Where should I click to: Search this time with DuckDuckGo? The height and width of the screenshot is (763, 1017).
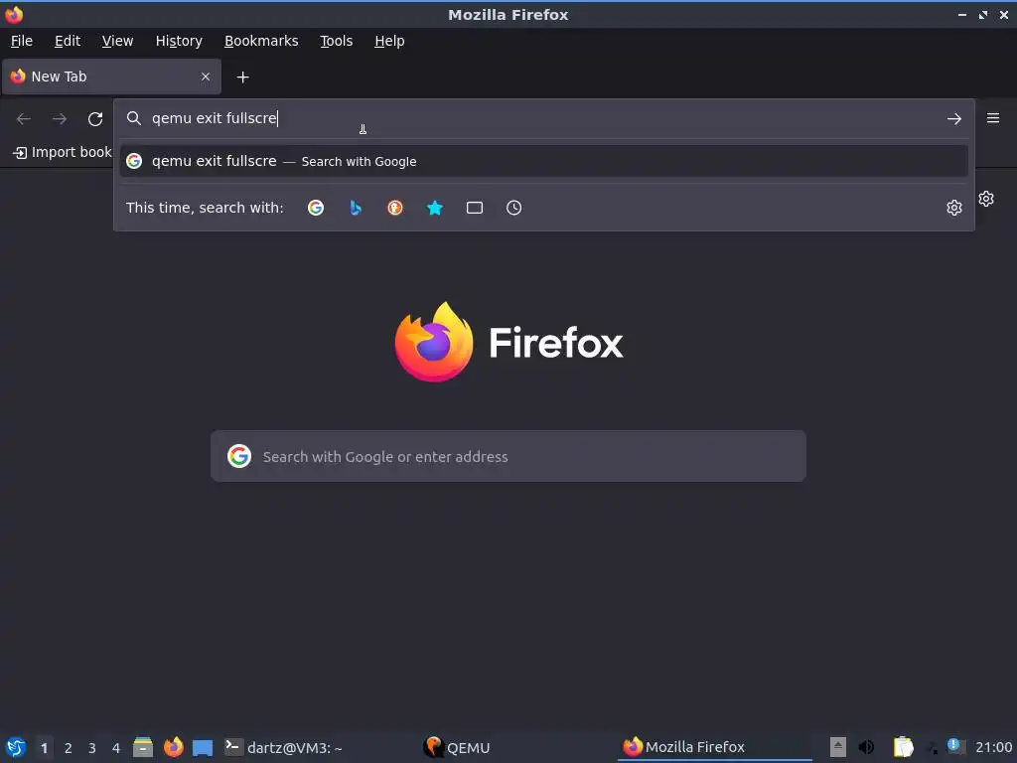coord(395,208)
